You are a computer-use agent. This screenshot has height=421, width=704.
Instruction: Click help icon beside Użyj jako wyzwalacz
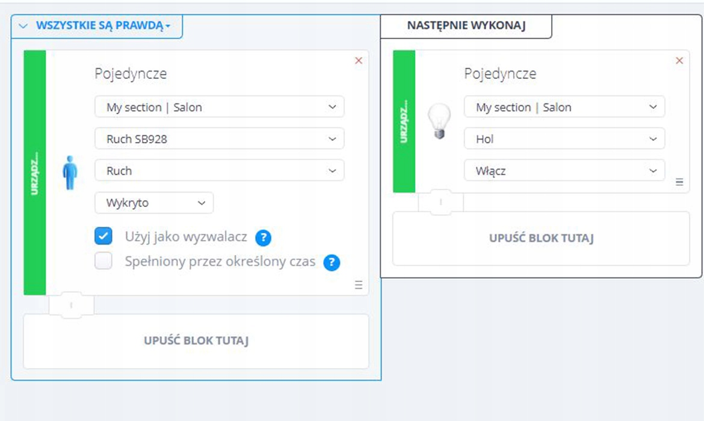click(263, 238)
